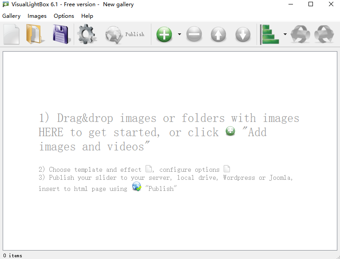Viewport: 340px width, 259px height.
Task: Open the Images menu
Action: [37, 16]
